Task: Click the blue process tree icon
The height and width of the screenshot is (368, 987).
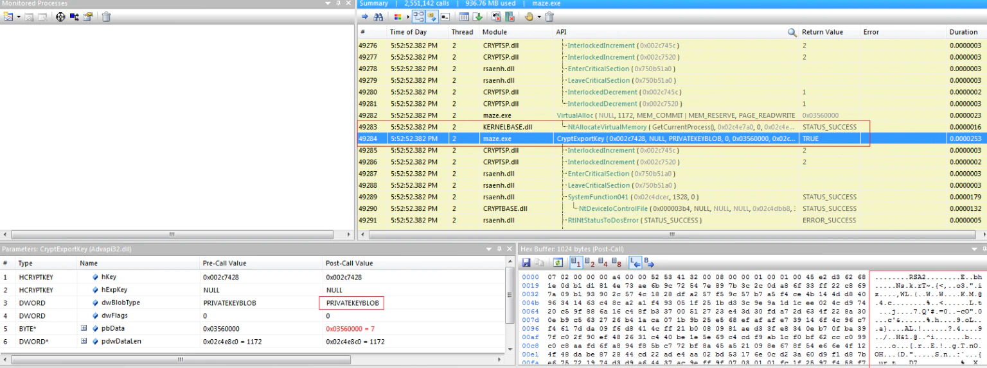Action: (74, 17)
